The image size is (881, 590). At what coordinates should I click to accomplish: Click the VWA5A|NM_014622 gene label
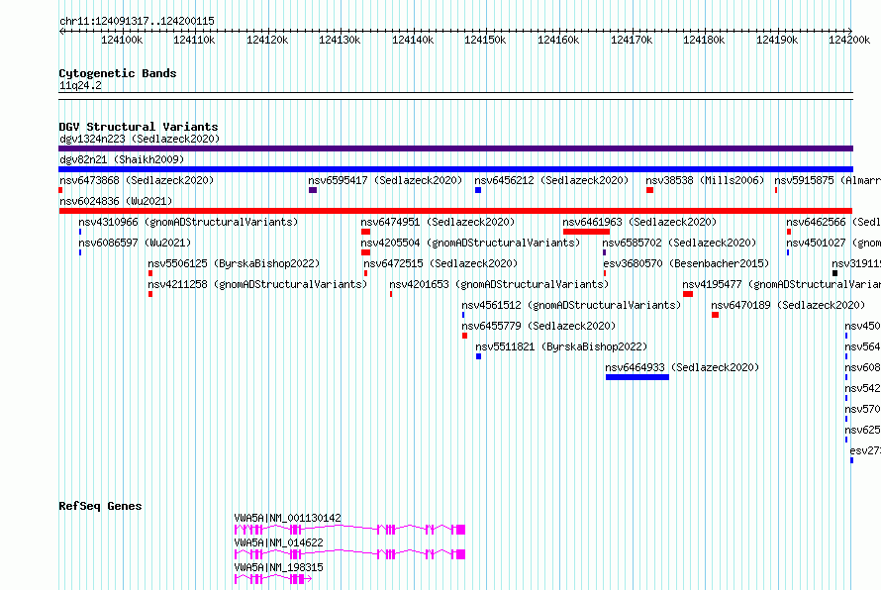coord(279,542)
